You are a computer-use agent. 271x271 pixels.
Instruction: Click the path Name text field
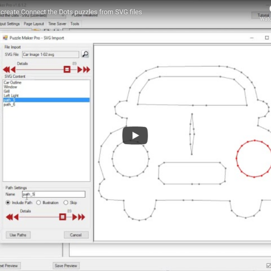point(53,194)
